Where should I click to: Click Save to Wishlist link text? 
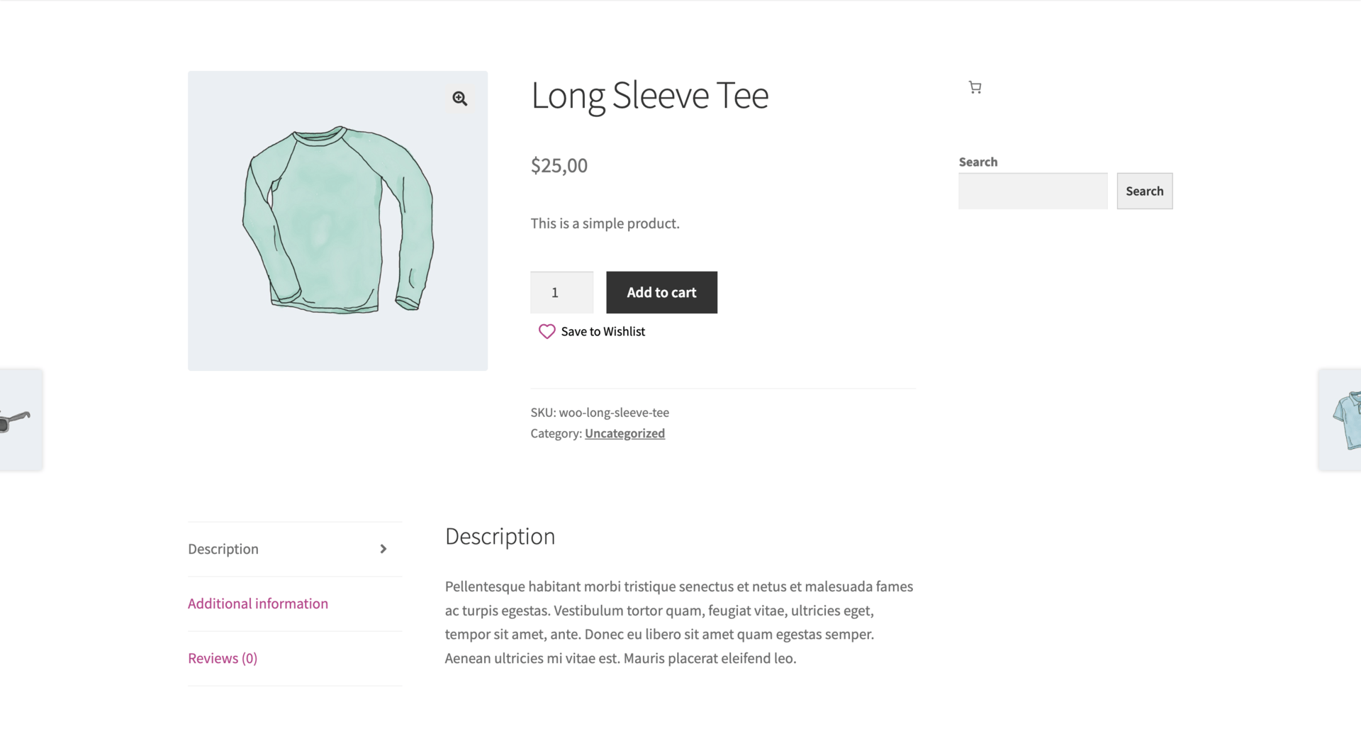click(603, 331)
